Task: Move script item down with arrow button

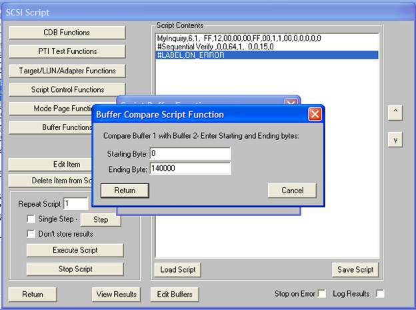Action: [395, 139]
